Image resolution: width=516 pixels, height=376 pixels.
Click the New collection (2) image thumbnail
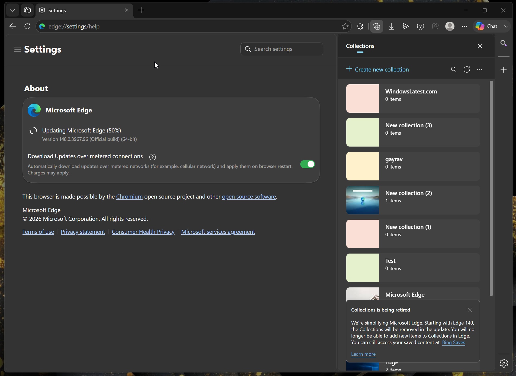coord(363,200)
